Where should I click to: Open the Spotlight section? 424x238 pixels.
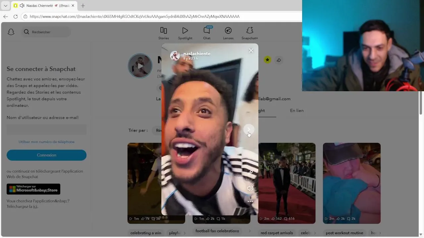[185, 33]
